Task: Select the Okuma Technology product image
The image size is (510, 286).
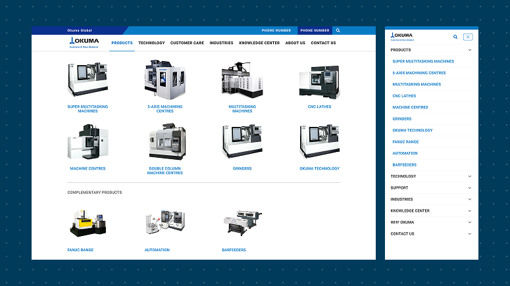Action: click(319, 141)
